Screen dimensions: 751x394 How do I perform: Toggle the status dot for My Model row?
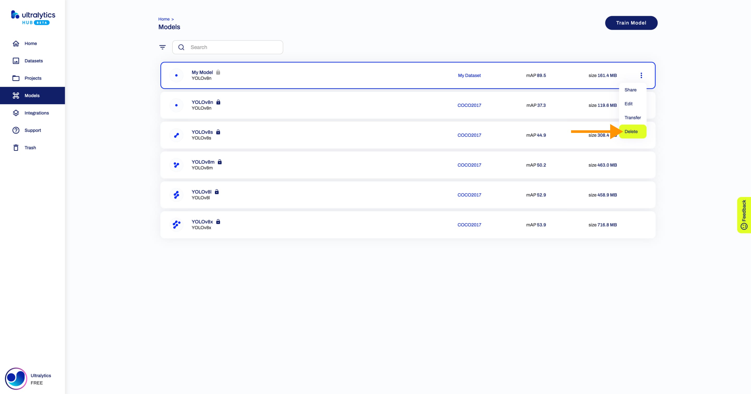(x=176, y=75)
